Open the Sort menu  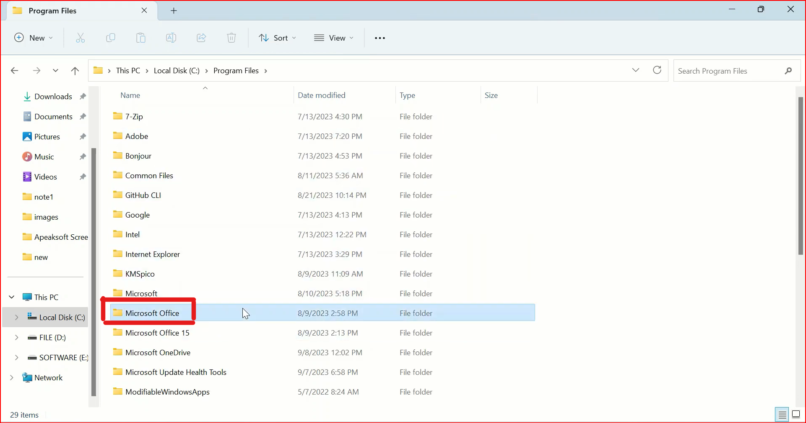[277, 38]
